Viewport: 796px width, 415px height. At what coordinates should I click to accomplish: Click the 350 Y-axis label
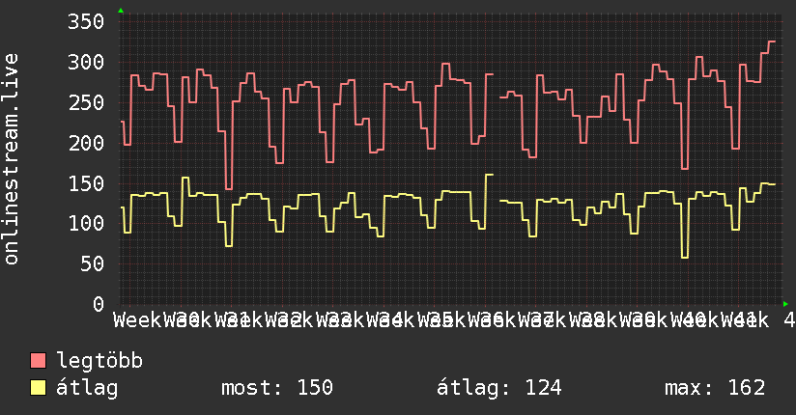pos(86,22)
